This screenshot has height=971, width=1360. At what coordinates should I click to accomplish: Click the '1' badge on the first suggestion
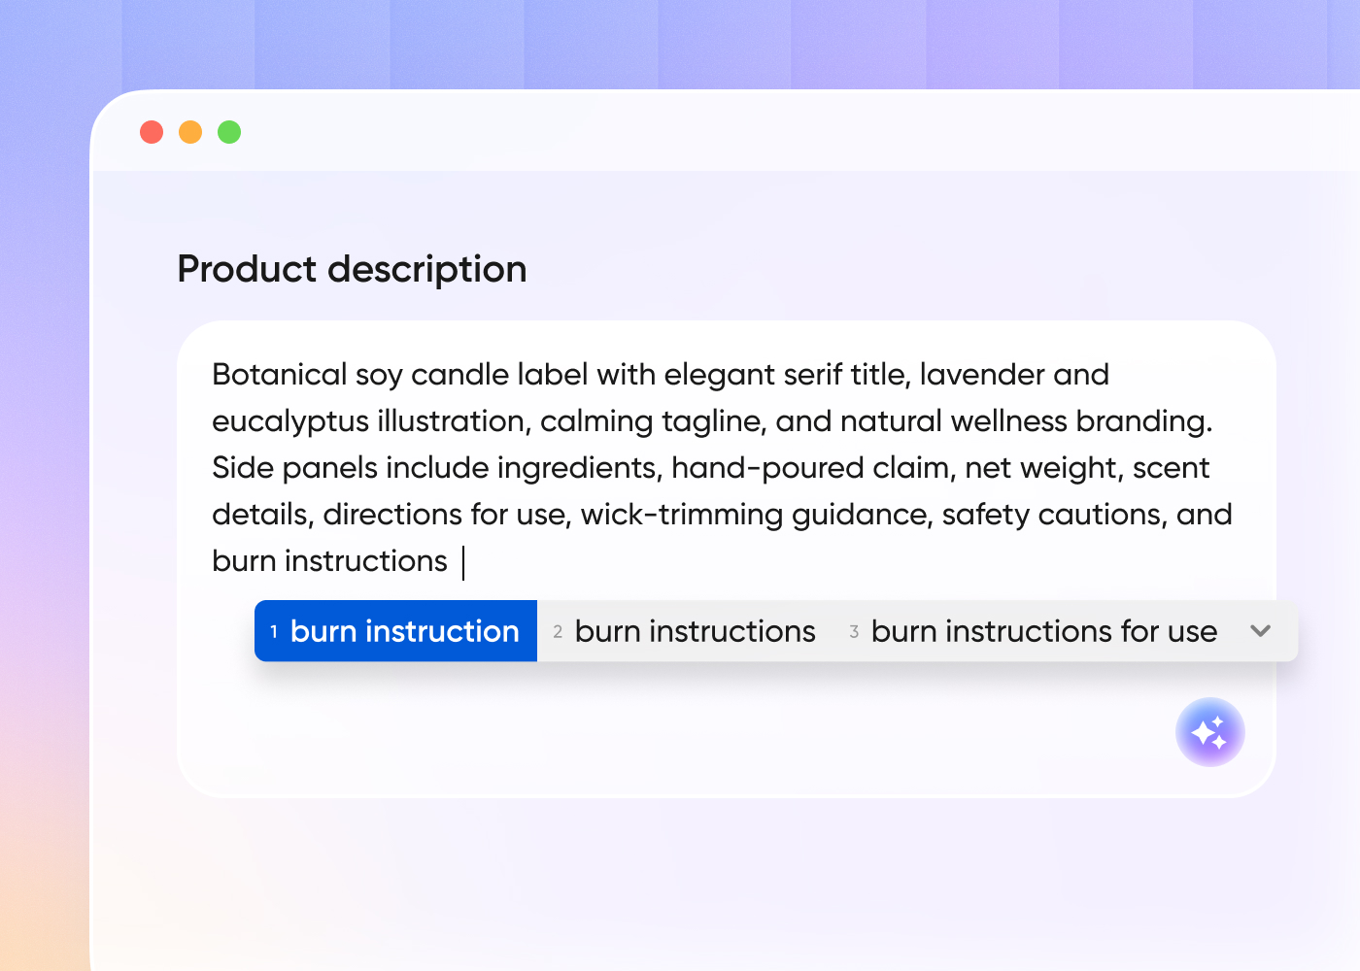pos(274,631)
